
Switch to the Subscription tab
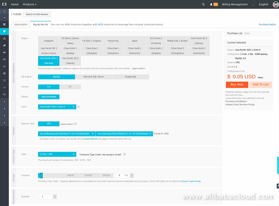click(21, 25)
